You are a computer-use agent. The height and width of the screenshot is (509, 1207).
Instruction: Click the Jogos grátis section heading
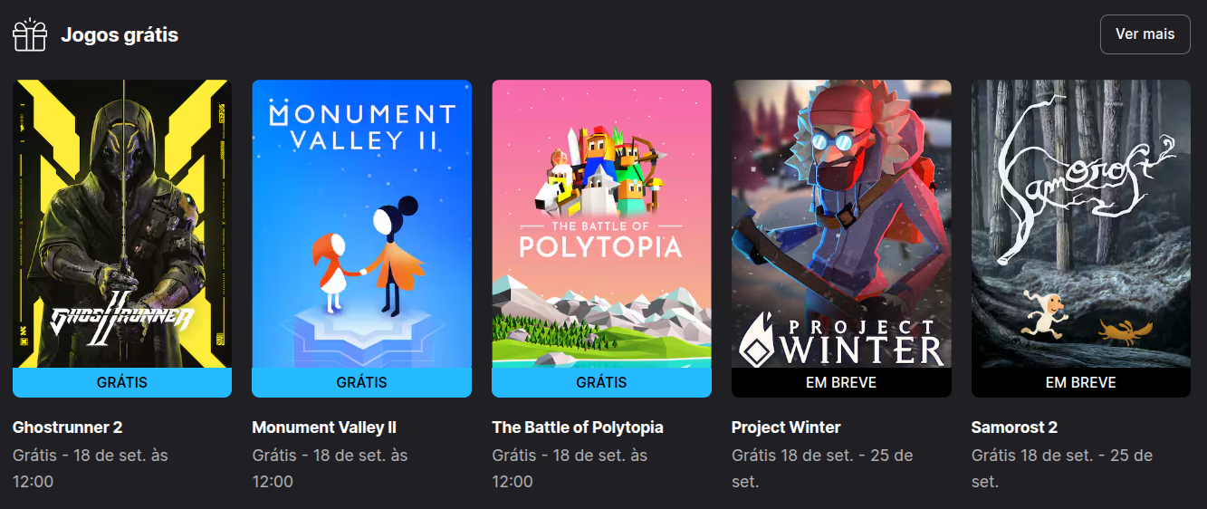click(x=120, y=35)
